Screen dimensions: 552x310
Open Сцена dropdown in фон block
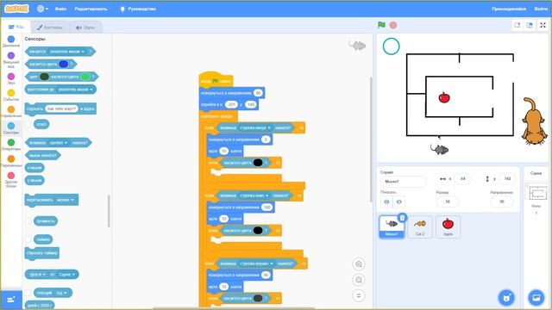[x=67, y=275]
